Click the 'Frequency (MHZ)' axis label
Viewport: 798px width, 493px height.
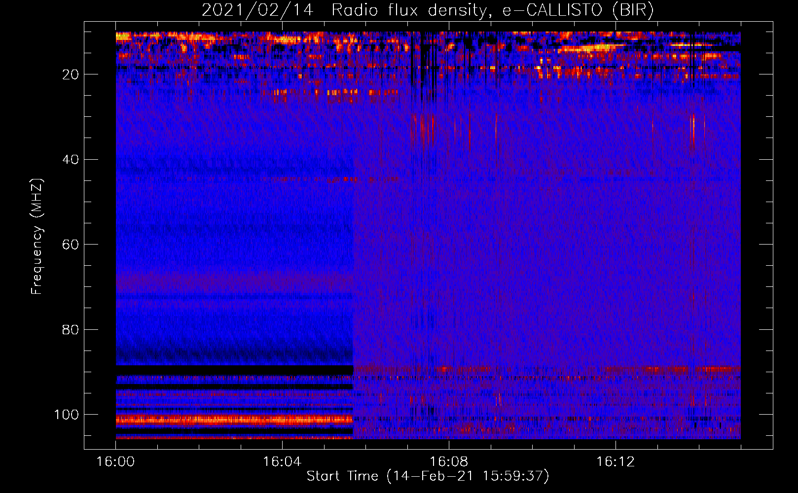point(37,236)
